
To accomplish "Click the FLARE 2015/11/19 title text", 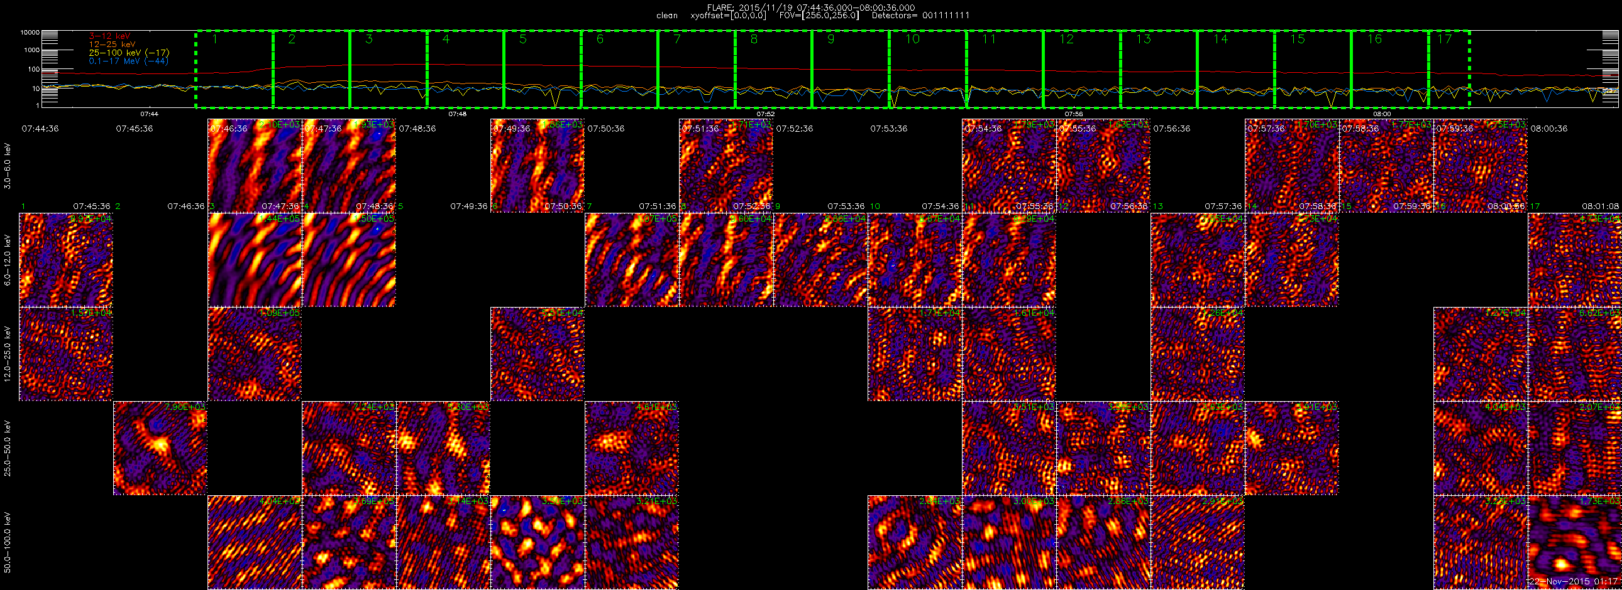I will point(811,8).
